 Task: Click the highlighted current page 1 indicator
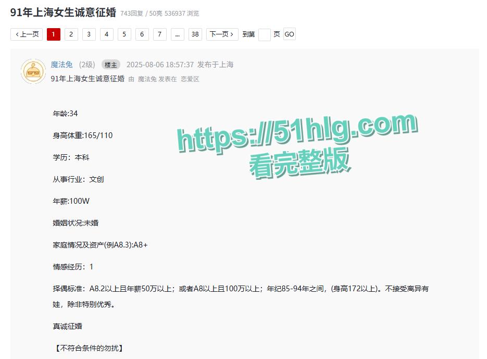pos(53,34)
